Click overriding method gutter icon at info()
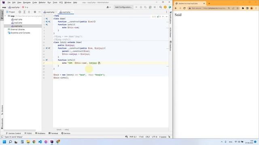259x145 pixels. [47, 60]
